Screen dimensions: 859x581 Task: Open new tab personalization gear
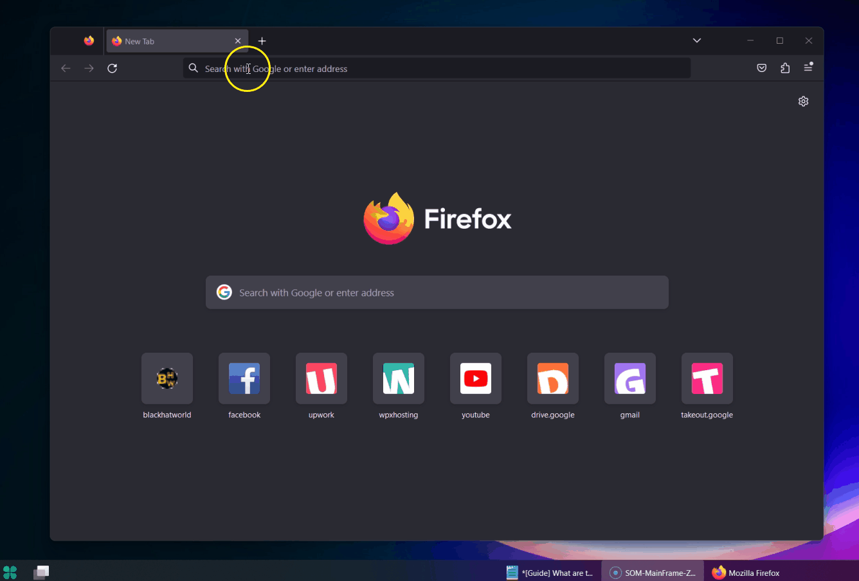click(x=803, y=102)
